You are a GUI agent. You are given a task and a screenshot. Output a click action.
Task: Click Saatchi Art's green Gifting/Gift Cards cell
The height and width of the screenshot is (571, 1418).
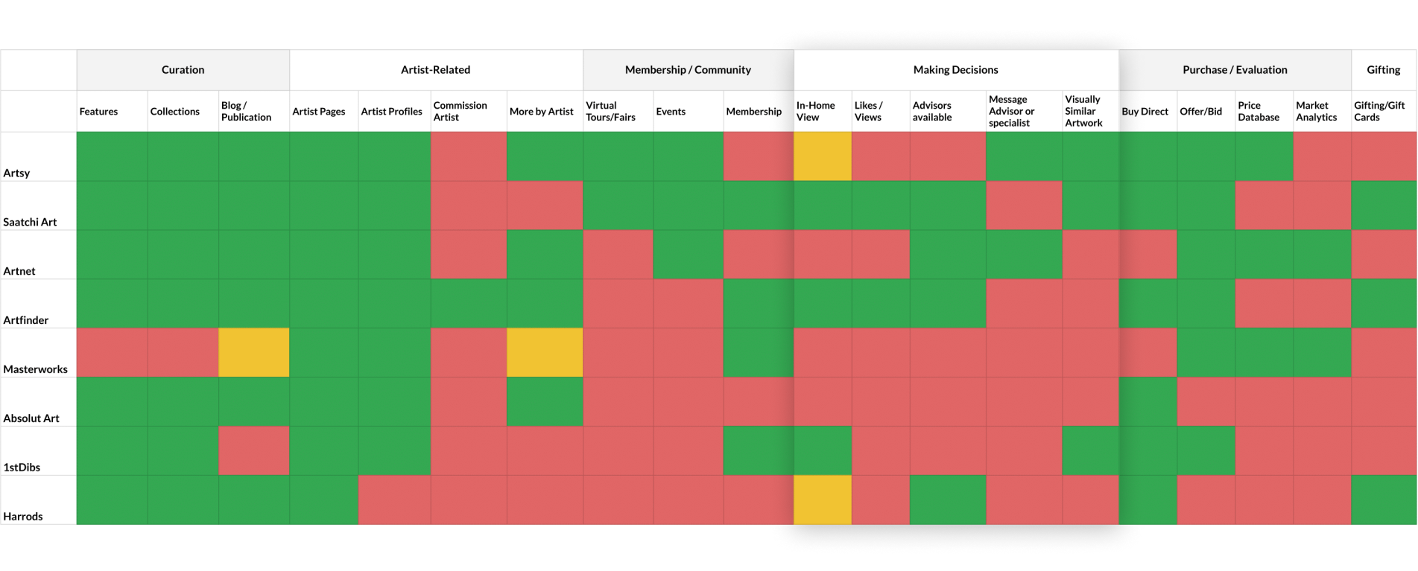tap(1384, 205)
